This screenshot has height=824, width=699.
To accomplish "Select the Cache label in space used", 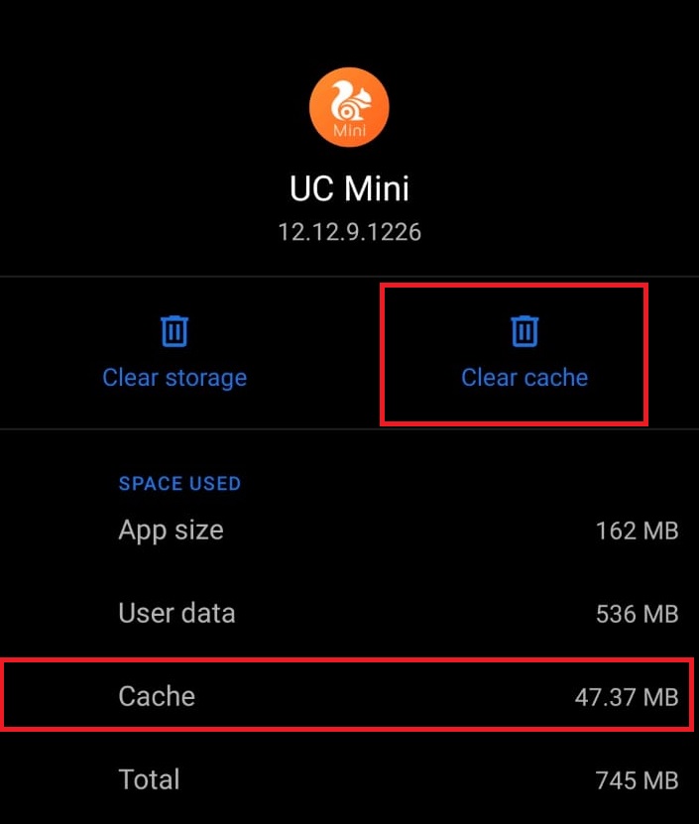I will pos(157,696).
